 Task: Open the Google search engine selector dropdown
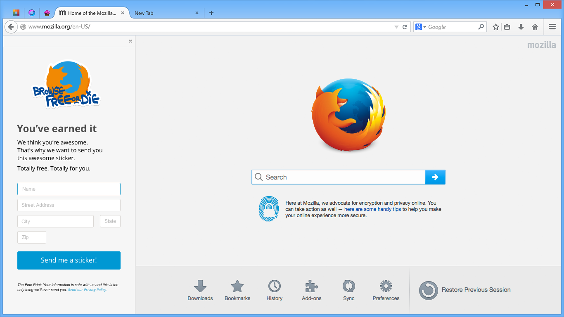point(420,27)
